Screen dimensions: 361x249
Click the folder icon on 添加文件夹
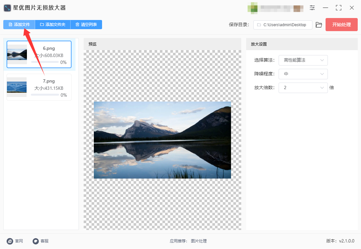point(42,24)
